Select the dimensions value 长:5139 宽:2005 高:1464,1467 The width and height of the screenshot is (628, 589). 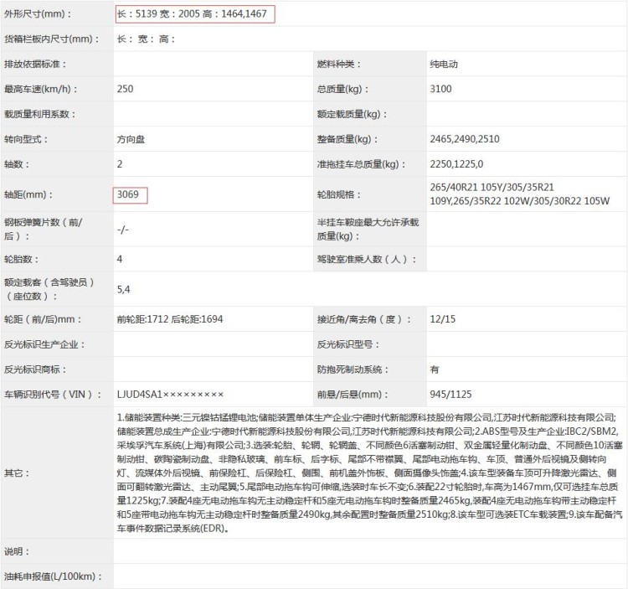(x=192, y=14)
